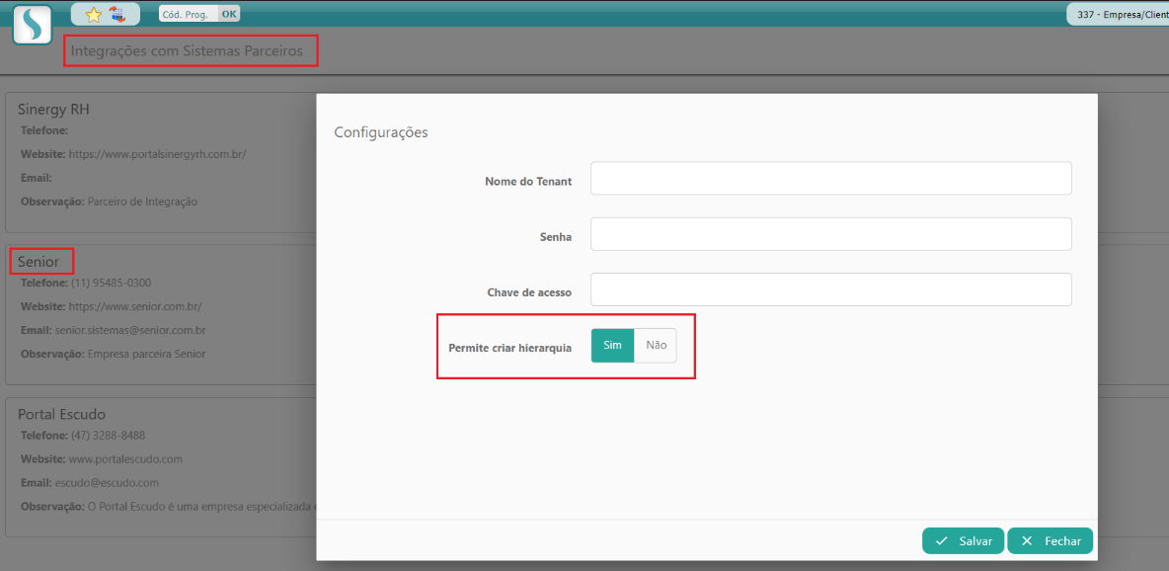Viewport: 1169px width, 571px height.
Task: Click the https://www.senior.com.br/ website text
Action: [x=135, y=306]
